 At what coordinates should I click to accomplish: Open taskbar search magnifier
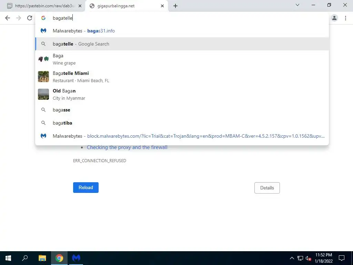[x=25, y=258]
